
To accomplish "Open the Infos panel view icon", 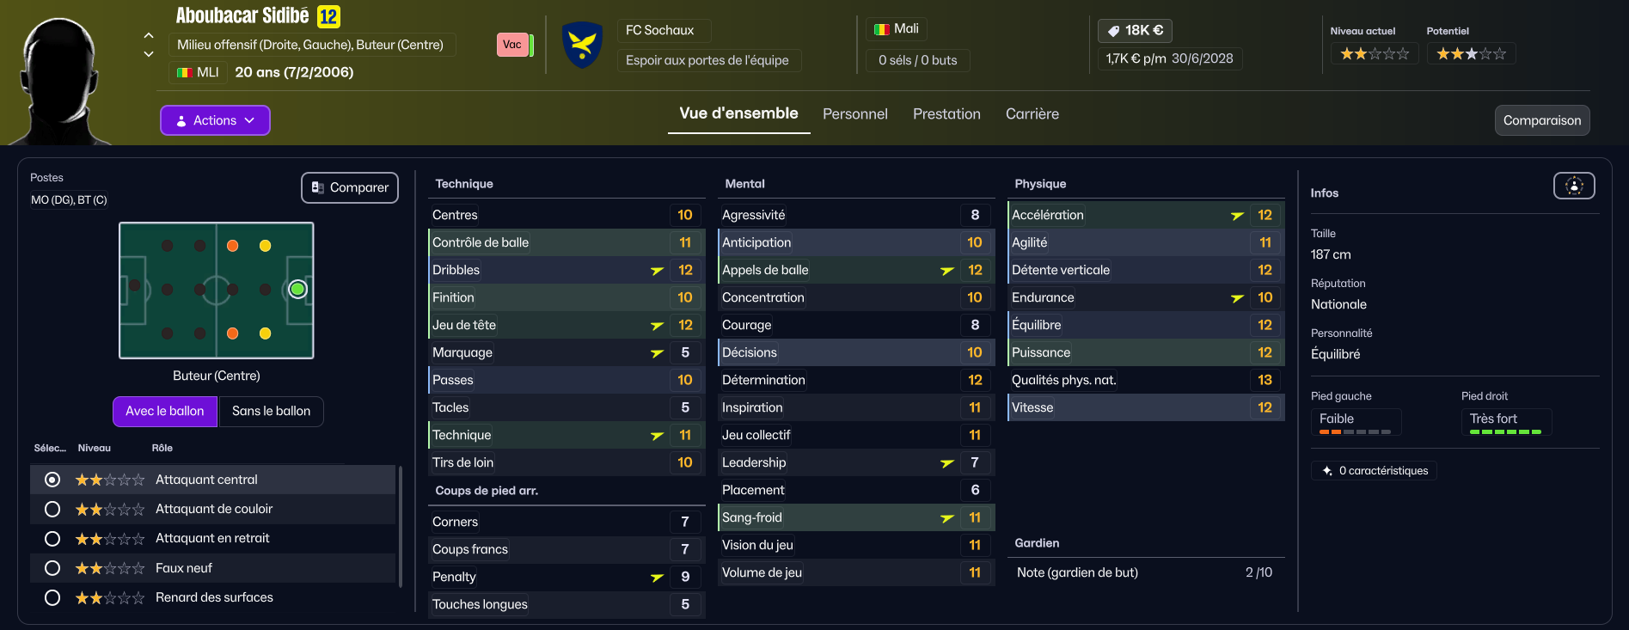I will point(1573,186).
